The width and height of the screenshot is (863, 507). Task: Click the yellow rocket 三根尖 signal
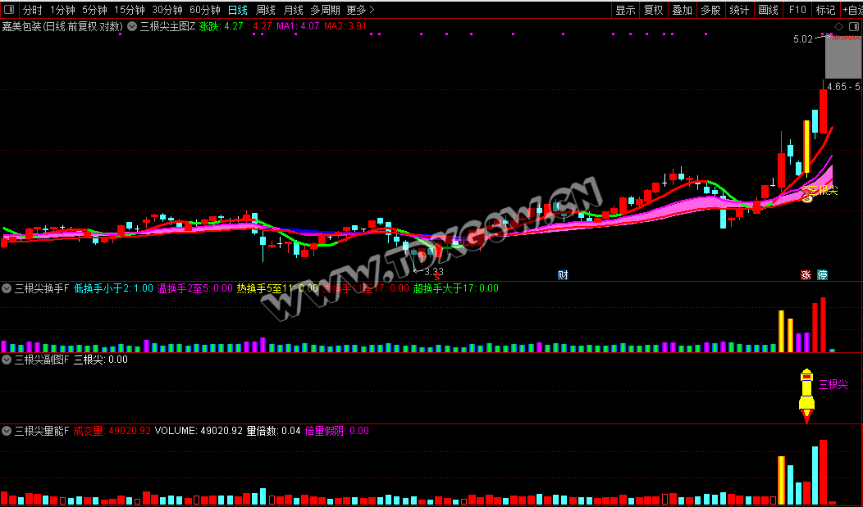(806, 395)
